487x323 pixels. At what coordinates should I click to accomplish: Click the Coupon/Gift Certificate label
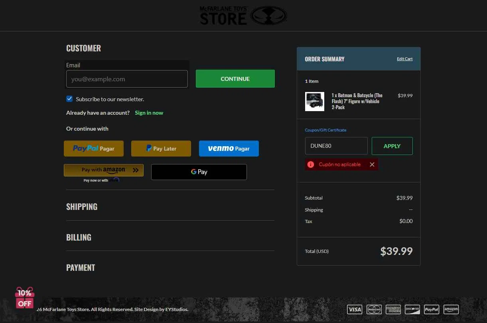coord(325,130)
